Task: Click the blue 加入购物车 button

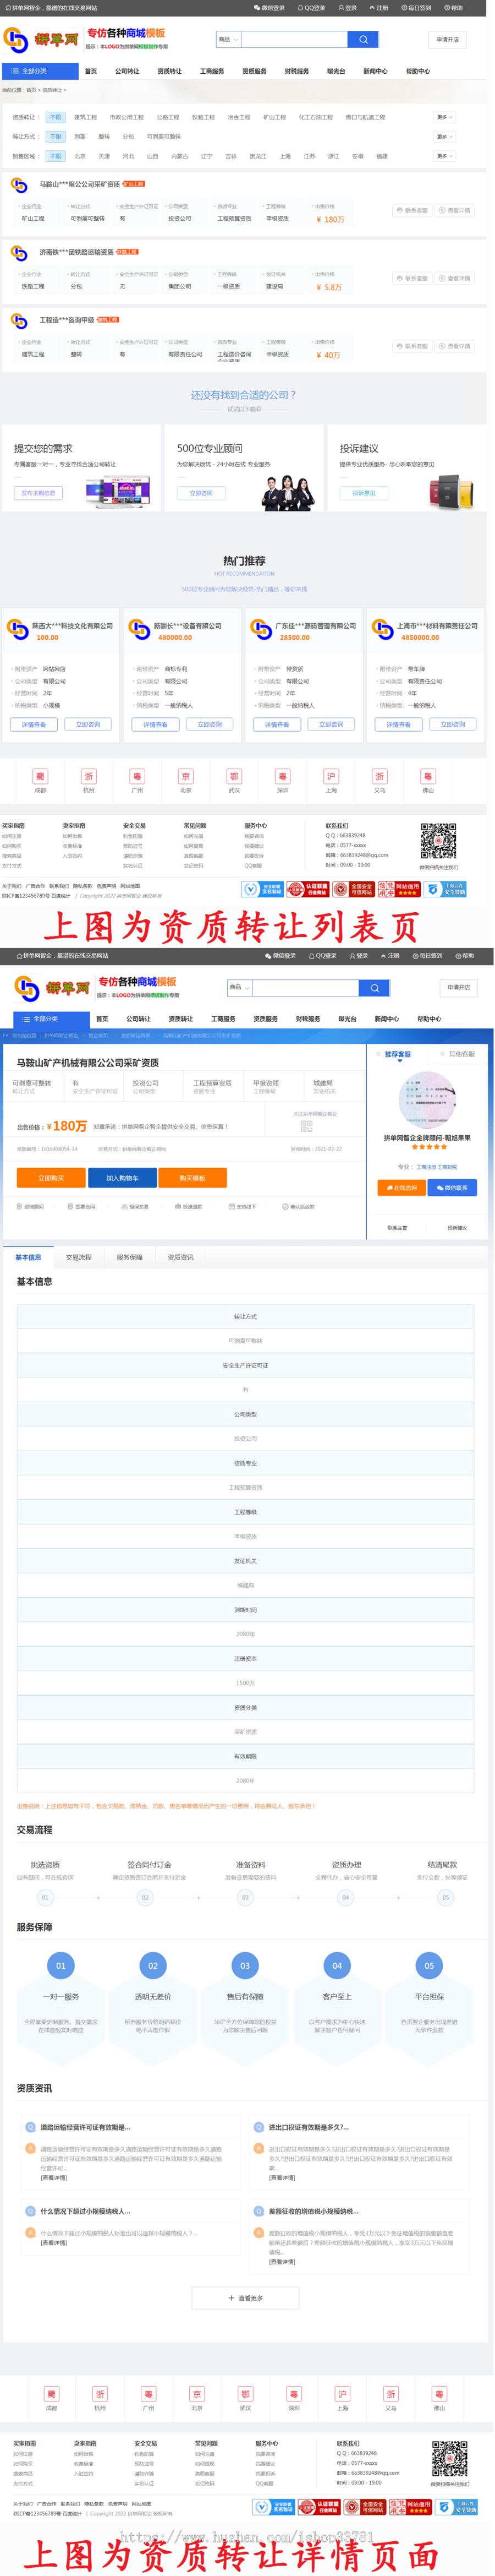Action: click(122, 1178)
